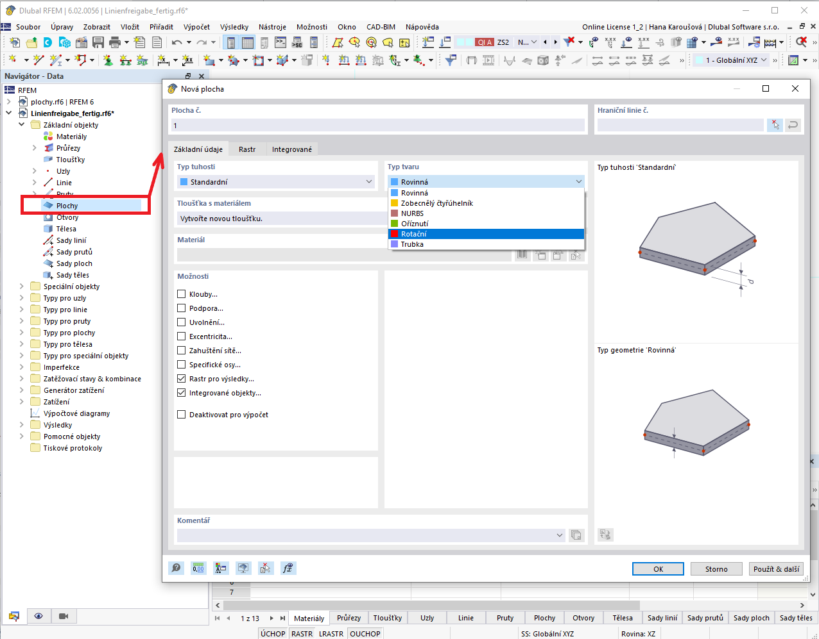
Task: Expand the Výsledky node in the navigator
Action: click(21, 424)
